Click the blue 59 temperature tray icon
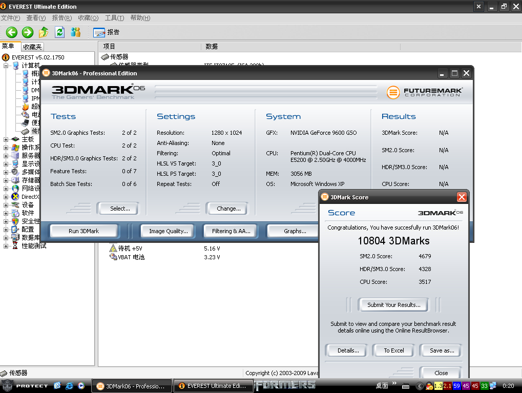Screen dimensions: 522x393 tap(456, 386)
